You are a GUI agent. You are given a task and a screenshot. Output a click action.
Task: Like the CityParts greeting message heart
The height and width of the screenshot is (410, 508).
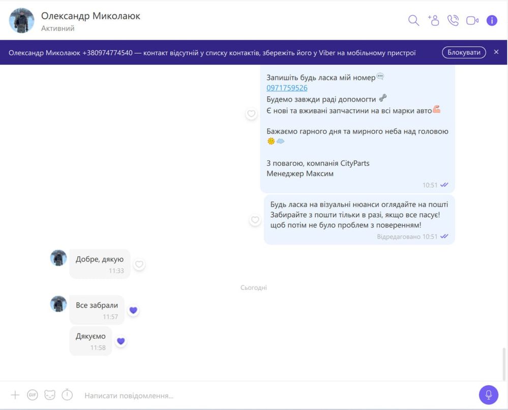click(x=251, y=113)
